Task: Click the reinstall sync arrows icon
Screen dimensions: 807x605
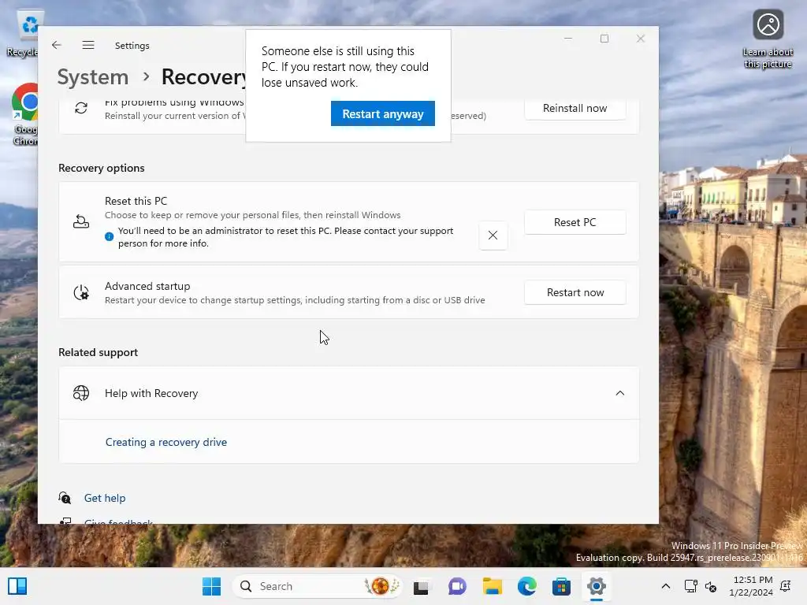Action: pos(81,108)
